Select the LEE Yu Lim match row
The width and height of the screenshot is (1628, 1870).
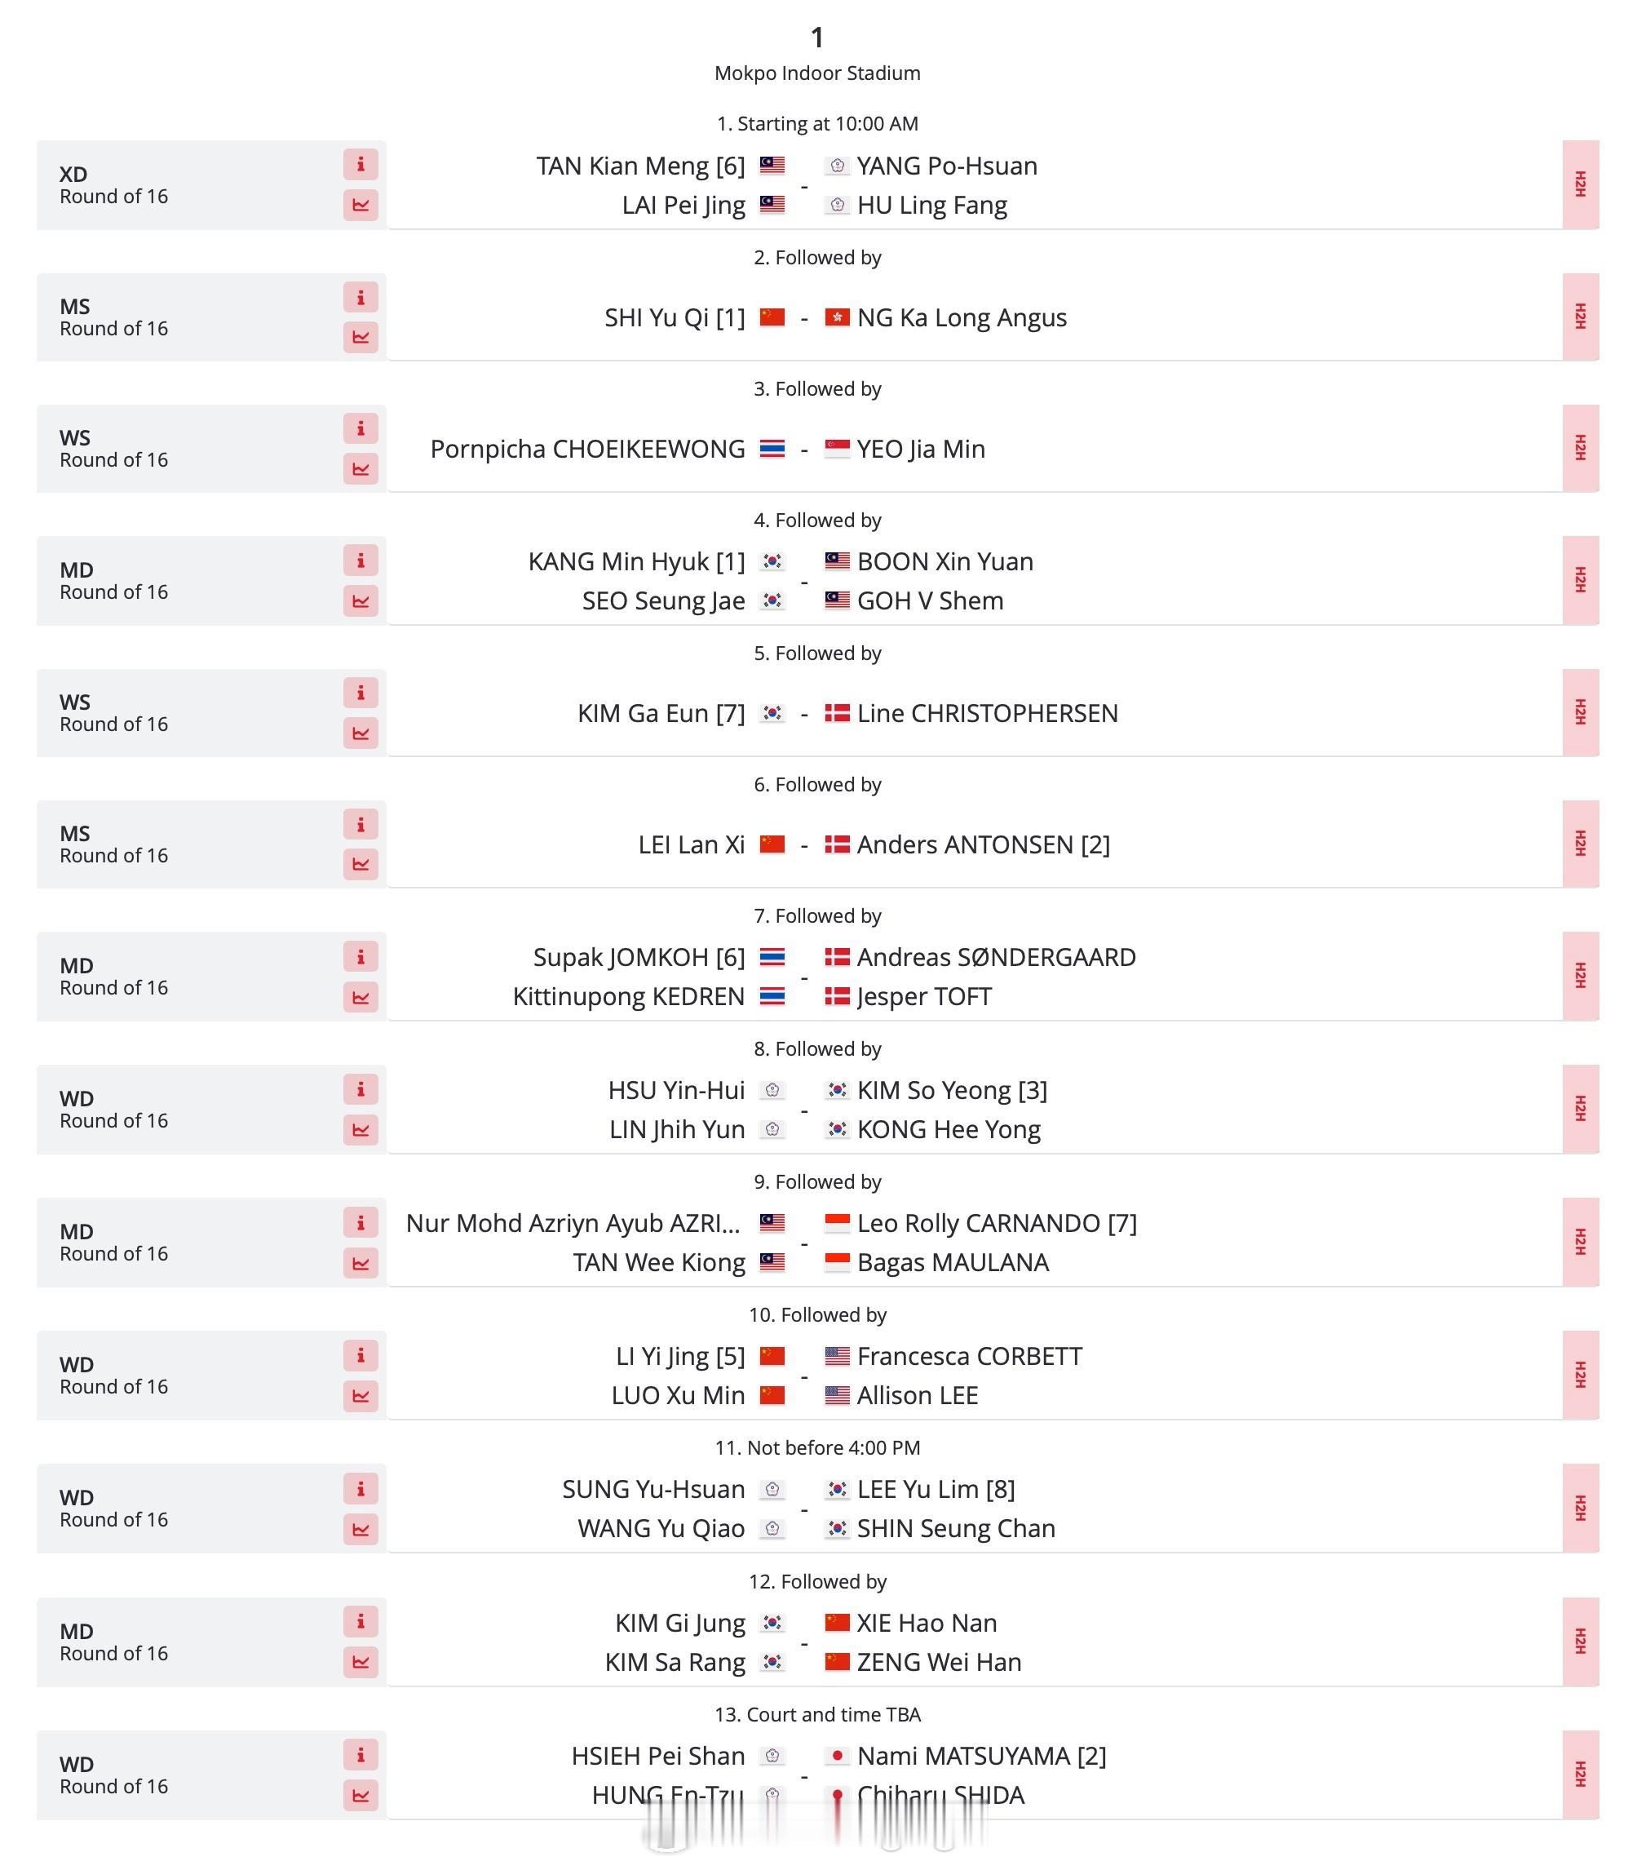coord(817,1509)
